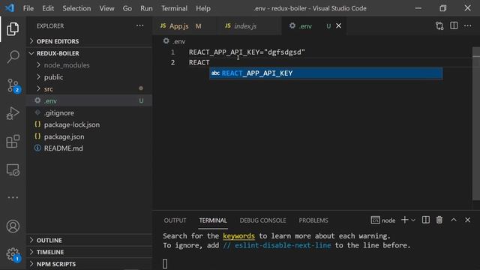Open the Extensions view
The image size is (480, 270).
click(13, 142)
